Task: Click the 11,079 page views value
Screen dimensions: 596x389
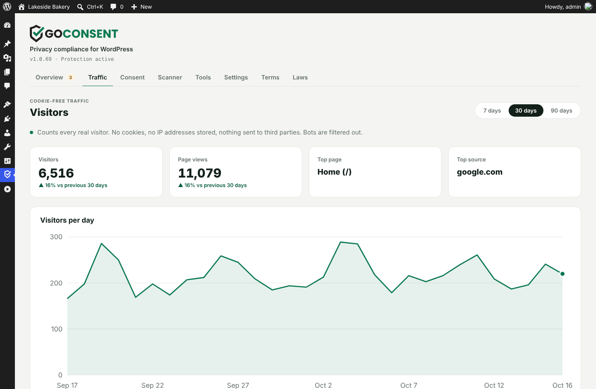Action: (199, 173)
